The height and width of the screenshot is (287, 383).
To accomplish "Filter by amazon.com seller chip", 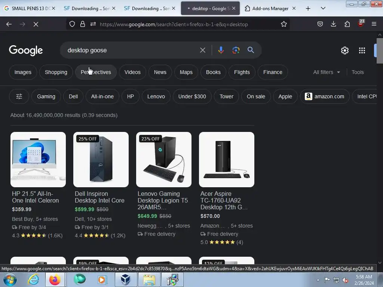I will (x=325, y=96).
